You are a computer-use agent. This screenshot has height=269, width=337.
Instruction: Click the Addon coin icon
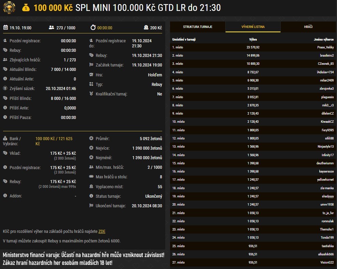point(5,195)
